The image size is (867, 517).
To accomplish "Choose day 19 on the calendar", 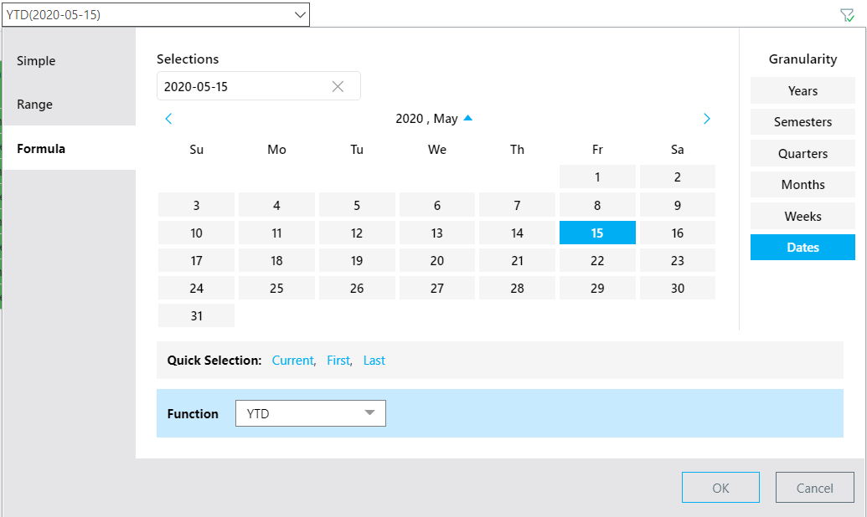I will pos(357,260).
